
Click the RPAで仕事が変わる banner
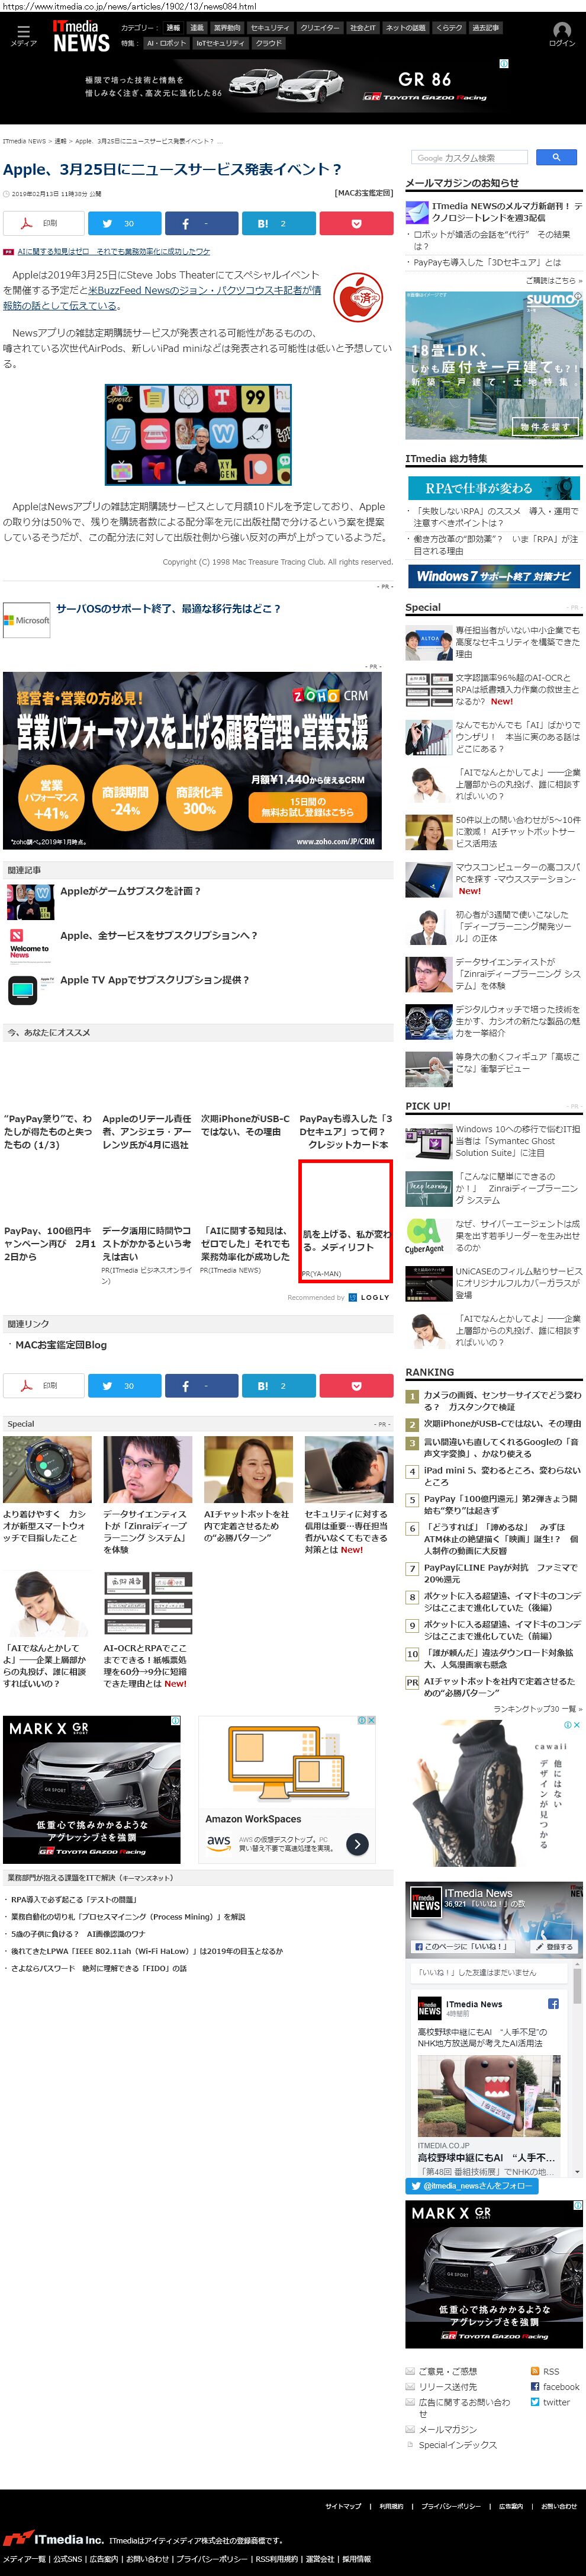493,488
